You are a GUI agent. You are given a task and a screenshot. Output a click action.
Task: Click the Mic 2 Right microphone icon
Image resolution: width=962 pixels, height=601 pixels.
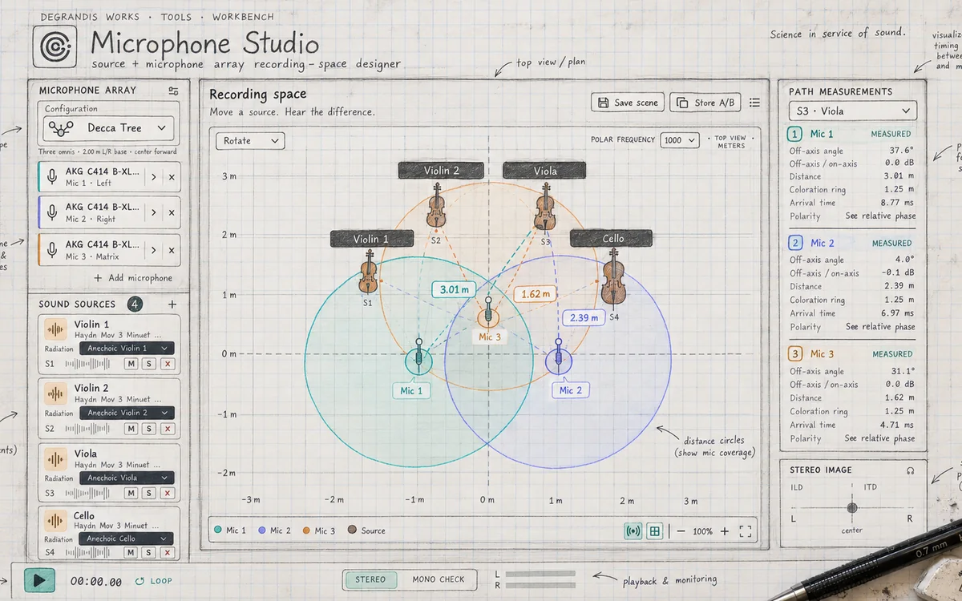pos(52,212)
